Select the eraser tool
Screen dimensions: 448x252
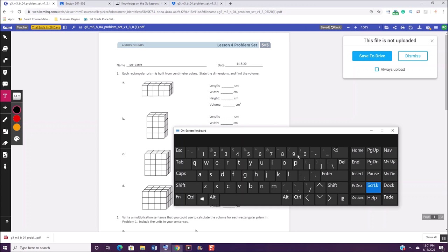5,143
